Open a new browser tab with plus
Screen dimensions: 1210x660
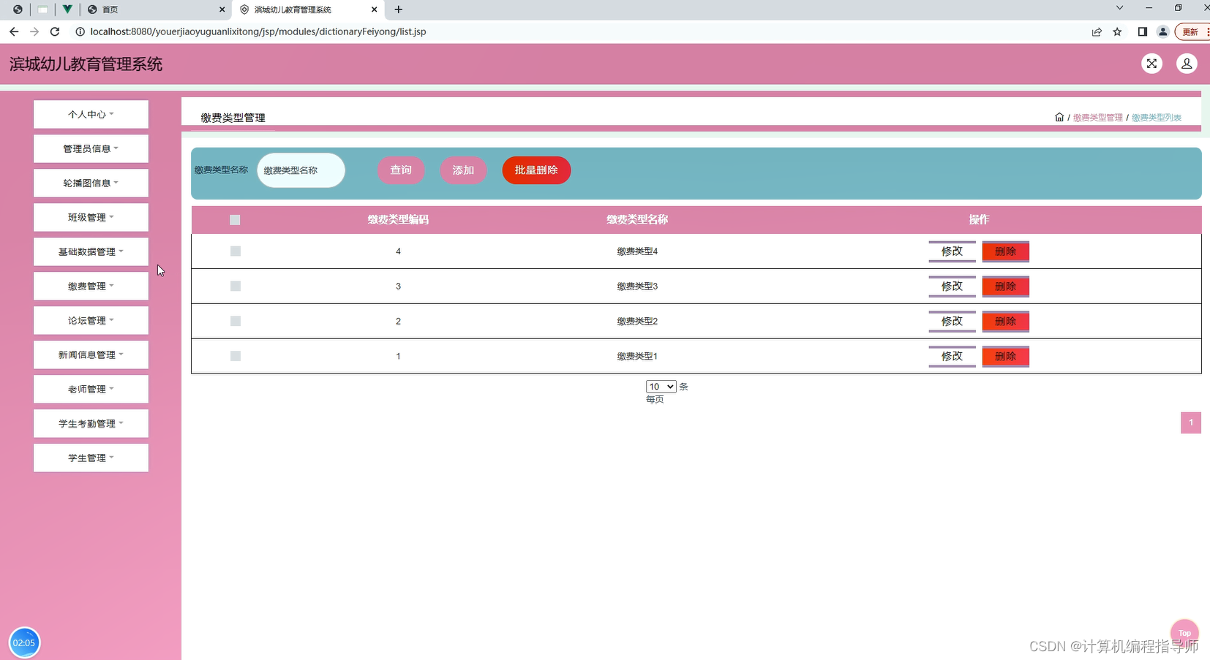point(398,10)
